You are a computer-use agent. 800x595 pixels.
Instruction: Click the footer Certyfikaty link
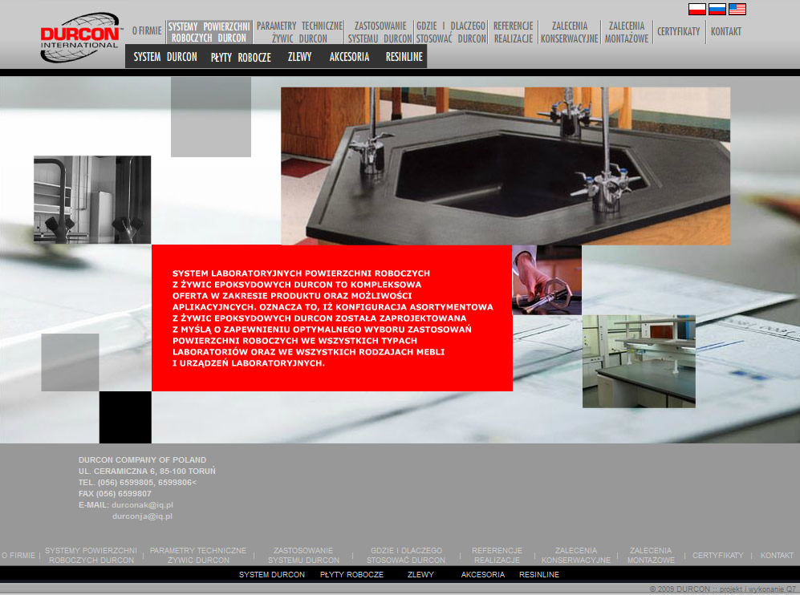(718, 555)
